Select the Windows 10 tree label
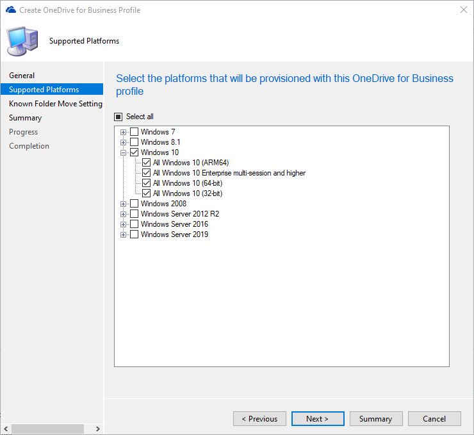Image resolution: width=474 pixels, height=435 pixels. click(159, 152)
